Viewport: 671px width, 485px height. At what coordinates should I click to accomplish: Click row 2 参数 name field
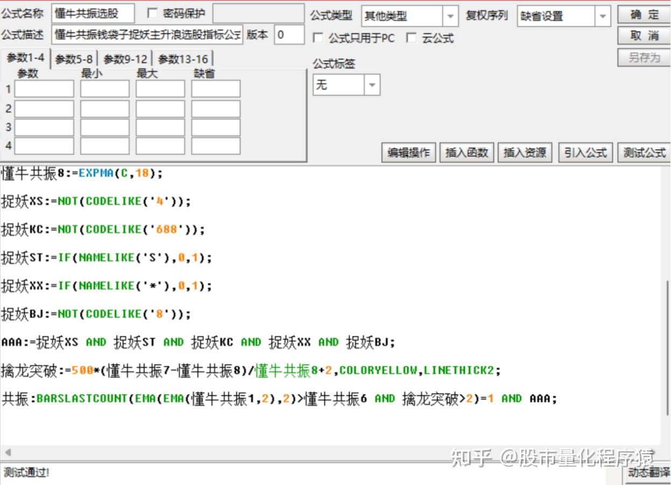coord(44,108)
